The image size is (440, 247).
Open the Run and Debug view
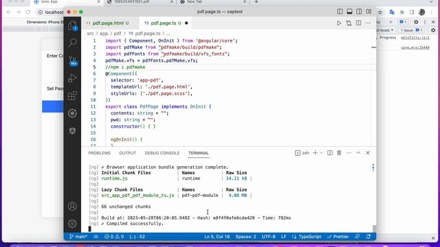point(72,78)
